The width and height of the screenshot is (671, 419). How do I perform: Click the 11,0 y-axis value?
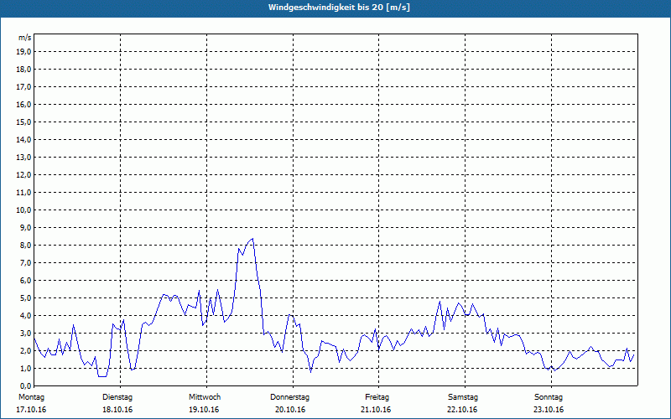23,193
